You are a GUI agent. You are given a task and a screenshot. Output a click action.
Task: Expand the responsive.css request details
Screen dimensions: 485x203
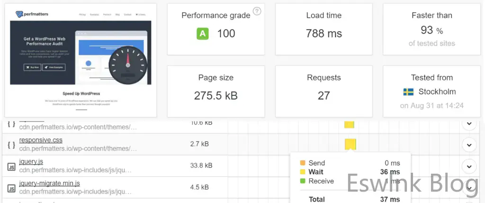[469, 144]
